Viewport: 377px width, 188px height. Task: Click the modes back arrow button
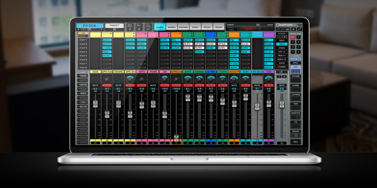(279, 37)
